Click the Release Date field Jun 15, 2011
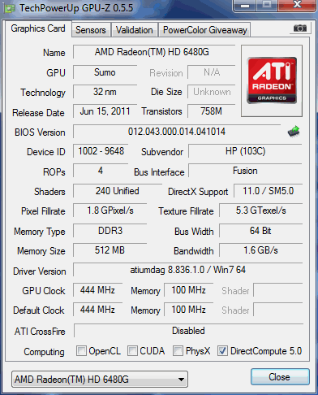Image resolution: width=318 pixels, height=395 pixels. point(105,111)
